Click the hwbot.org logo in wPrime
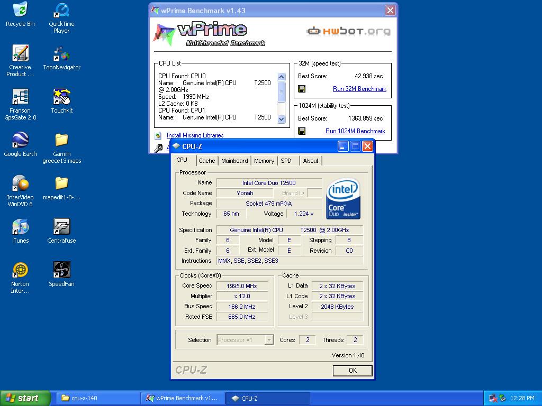 (348, 31)
